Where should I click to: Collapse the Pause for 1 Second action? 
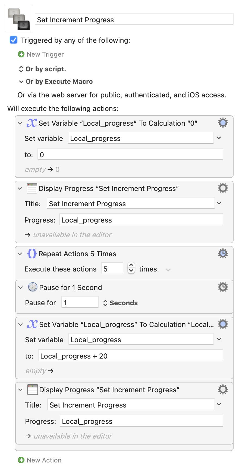click(20, 288)
